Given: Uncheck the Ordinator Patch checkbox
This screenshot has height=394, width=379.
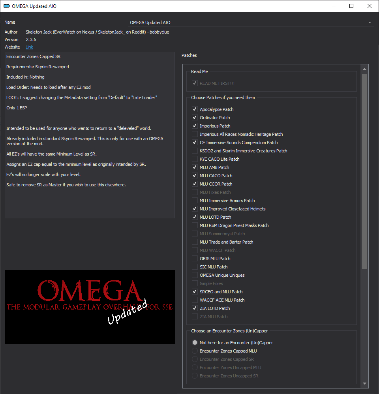Looking at the screenshot, I should (195, 118).
